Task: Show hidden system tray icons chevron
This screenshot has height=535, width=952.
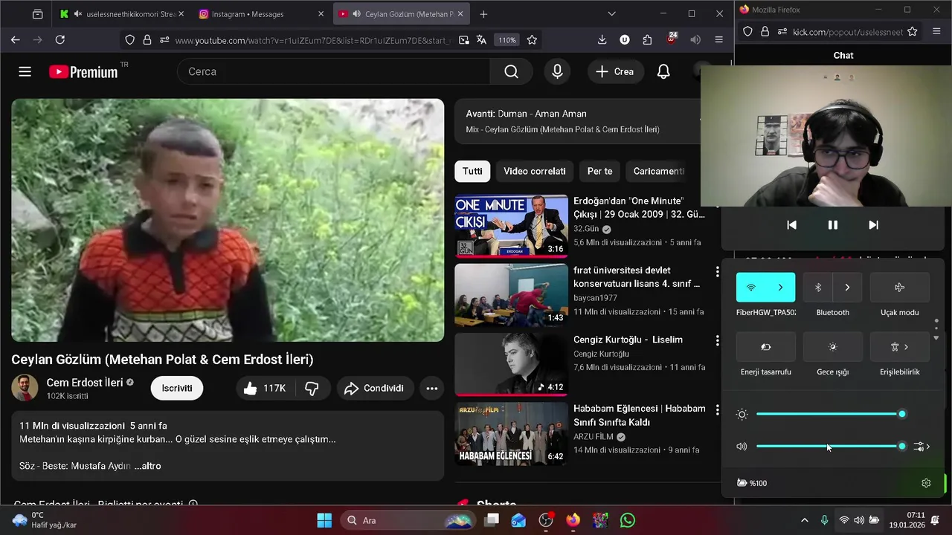Action: 804,520
